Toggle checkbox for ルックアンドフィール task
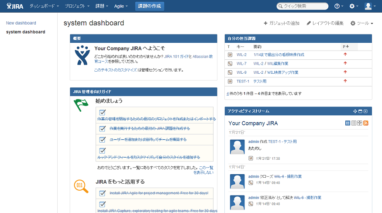This screenshot has height=213, width=382. (x=102, y=151)
